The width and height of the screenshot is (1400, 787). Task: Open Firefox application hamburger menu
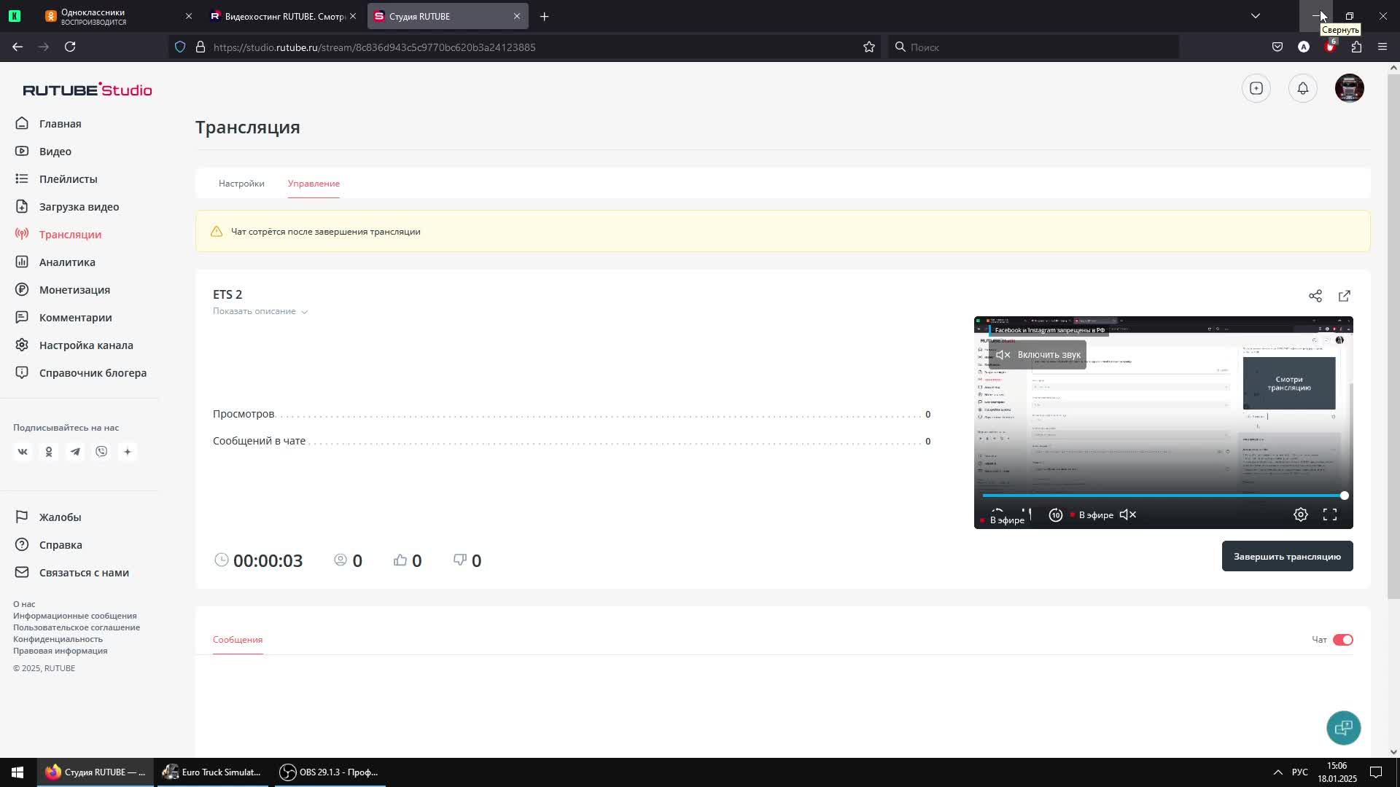pos(1382,47)
